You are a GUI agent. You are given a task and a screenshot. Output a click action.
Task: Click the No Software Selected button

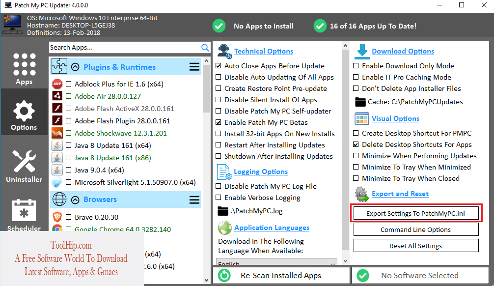click(420, 275)
